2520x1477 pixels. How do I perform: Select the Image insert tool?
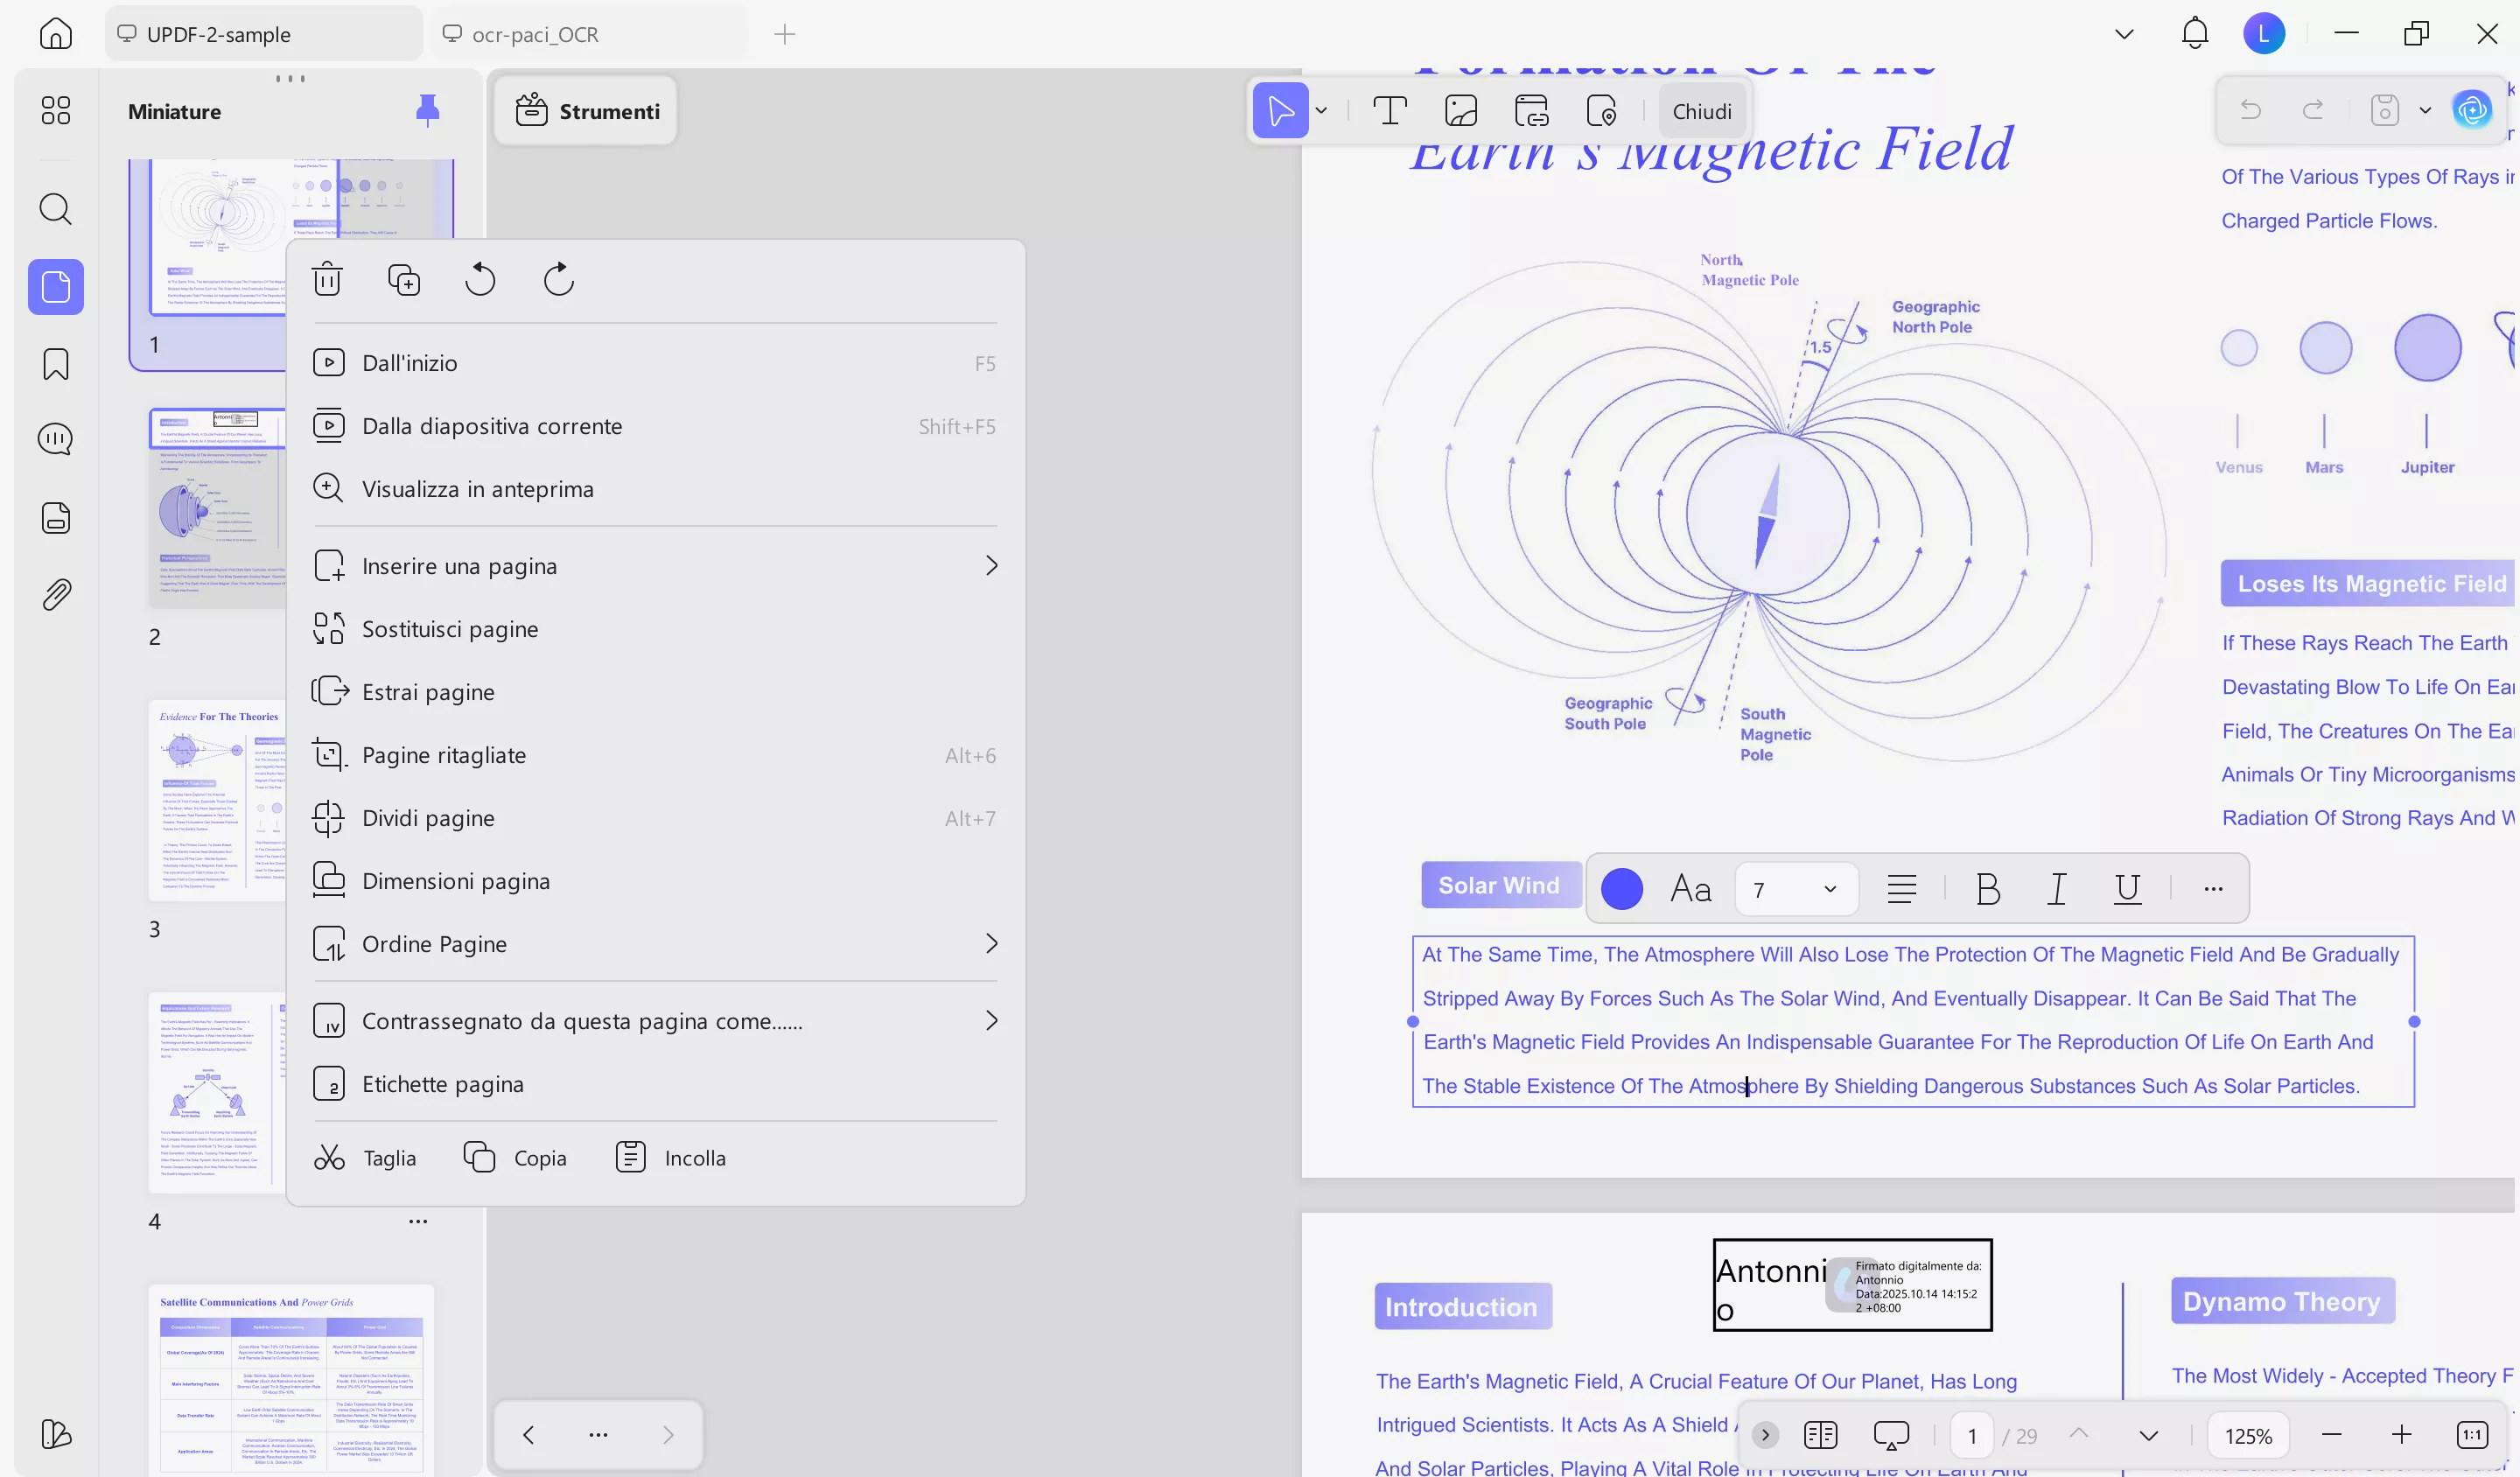tap(1461, 110)
